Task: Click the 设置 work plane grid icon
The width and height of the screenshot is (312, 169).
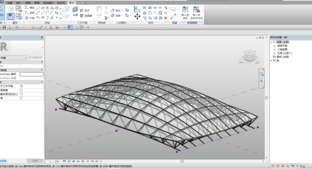Action: [75, 9]
